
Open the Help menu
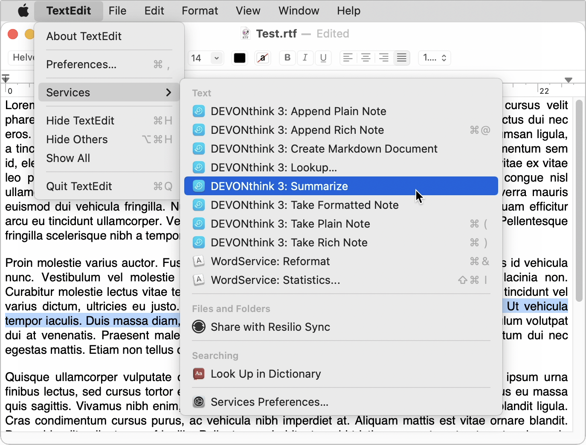[348, 11]
